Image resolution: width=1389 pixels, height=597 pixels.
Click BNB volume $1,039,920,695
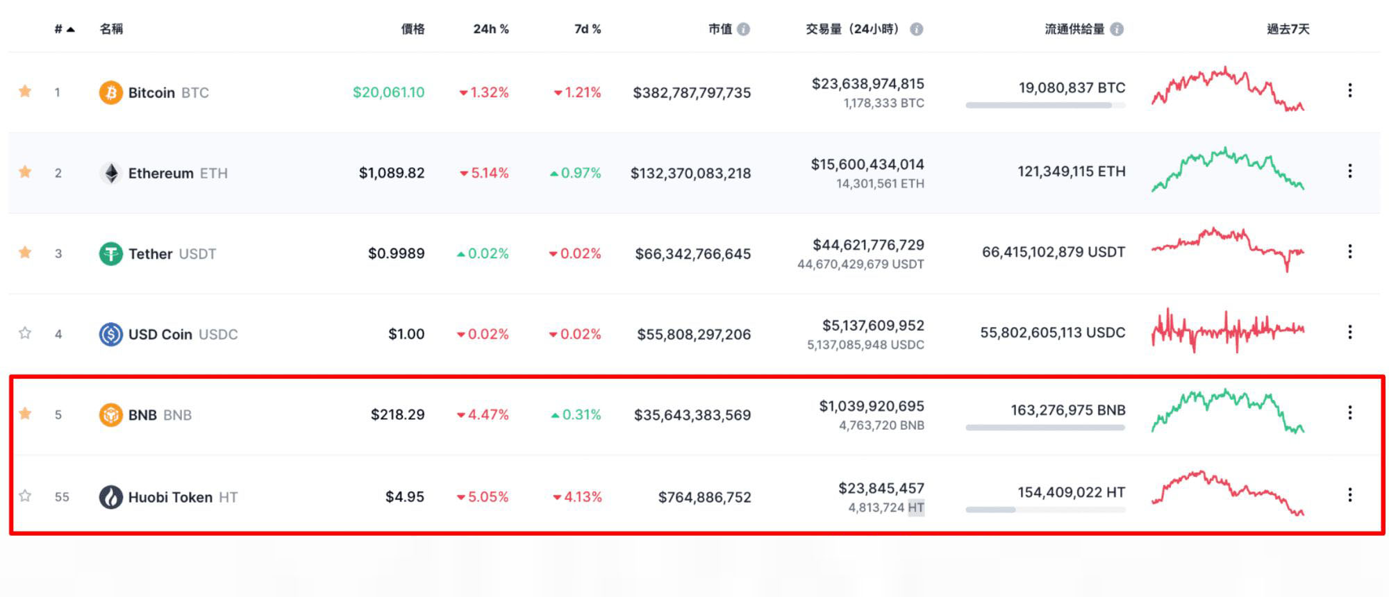[x=872, y=405]
